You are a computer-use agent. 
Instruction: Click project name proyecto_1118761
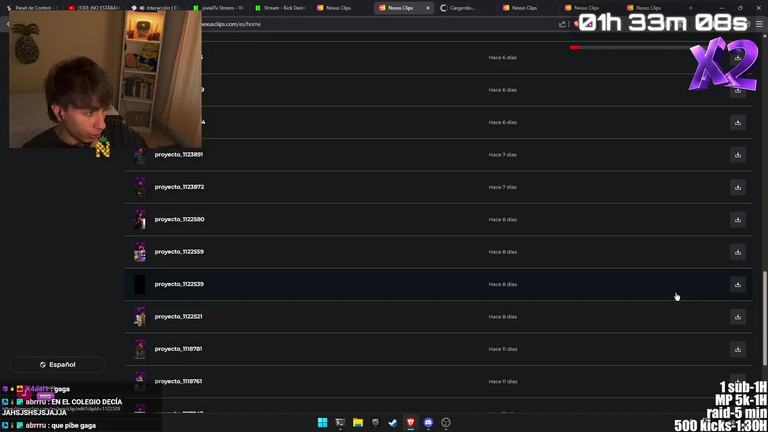point(178,381)
